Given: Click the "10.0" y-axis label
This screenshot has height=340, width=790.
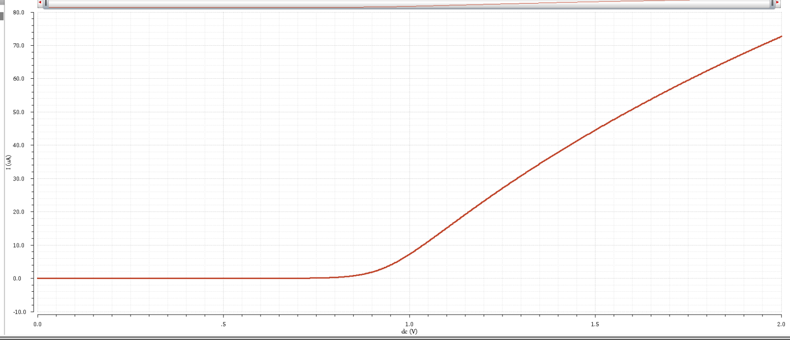Looking at the screenshot, I should pos(19,245).
